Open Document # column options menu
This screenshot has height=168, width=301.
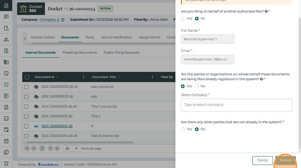tap(84, 77)
